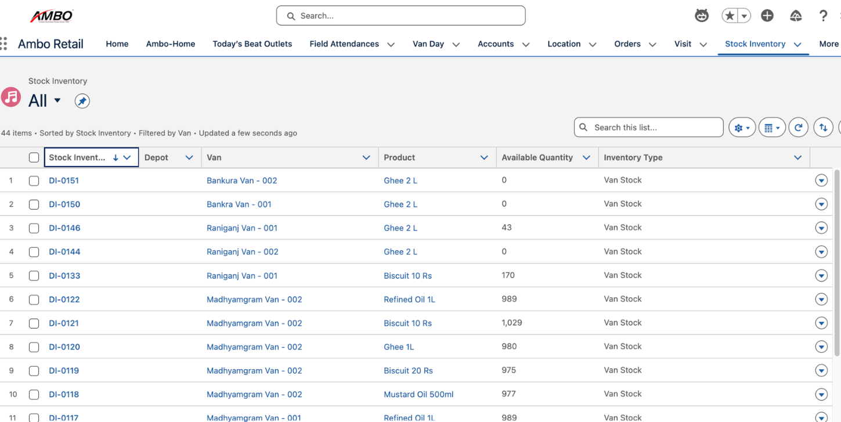The height and width of the screenshot is (422, 841).
Task: Pin the All list view
Action: pos(82,101)
